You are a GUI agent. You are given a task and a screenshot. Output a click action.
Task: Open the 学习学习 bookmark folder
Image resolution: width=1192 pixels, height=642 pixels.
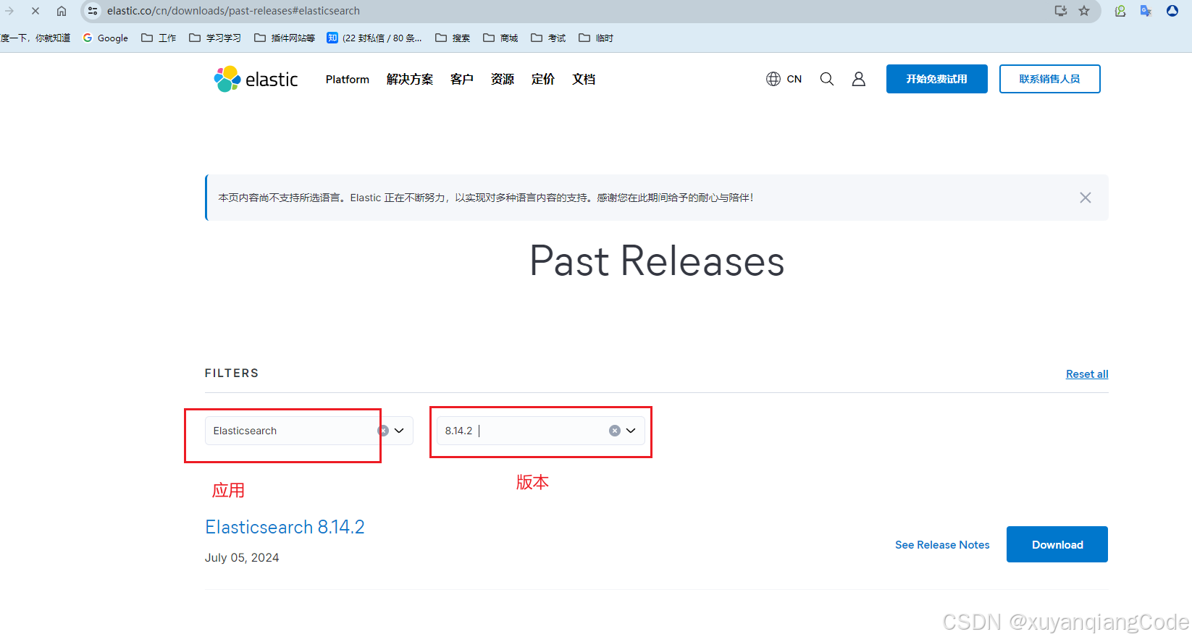pos(215,38)
